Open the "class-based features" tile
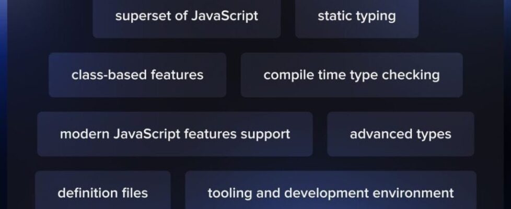Viewport: 511px width, 209px height. (137, 75)
